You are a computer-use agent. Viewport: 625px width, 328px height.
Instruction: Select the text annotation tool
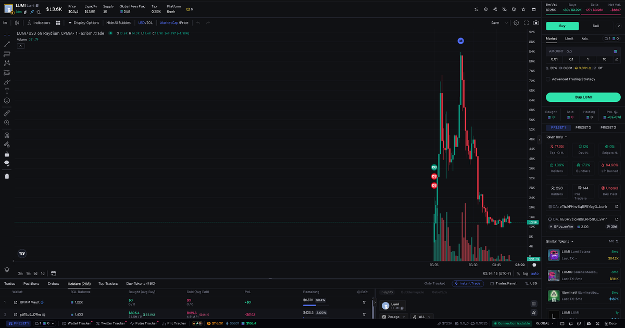(7, 91)
